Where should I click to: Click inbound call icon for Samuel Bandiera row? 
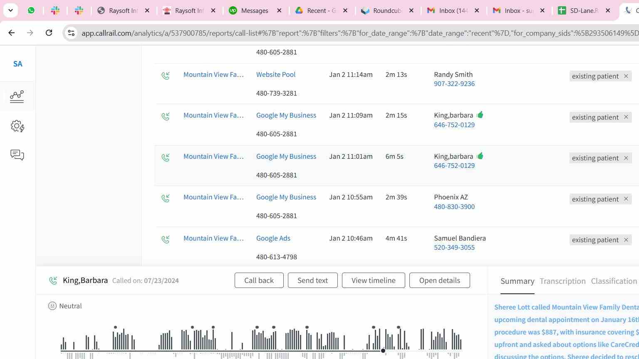166,239
